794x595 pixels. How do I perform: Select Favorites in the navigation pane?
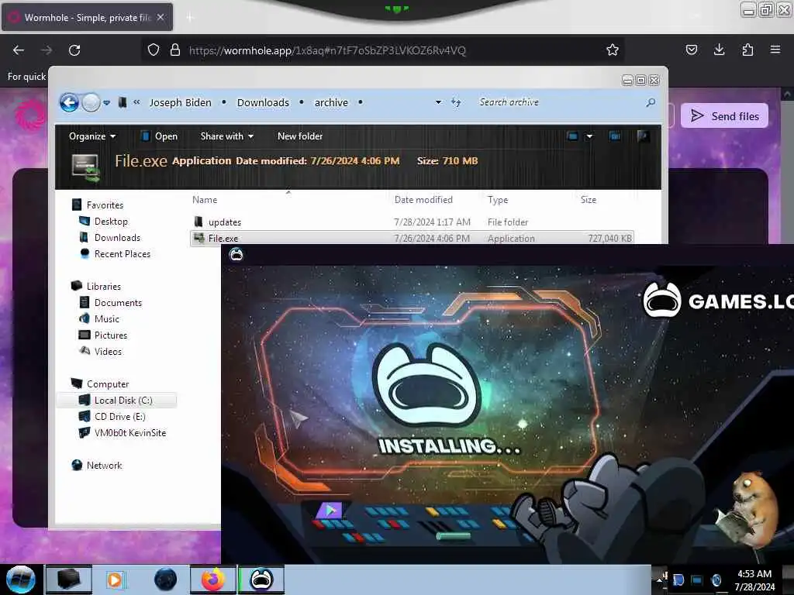click(105, 205)
